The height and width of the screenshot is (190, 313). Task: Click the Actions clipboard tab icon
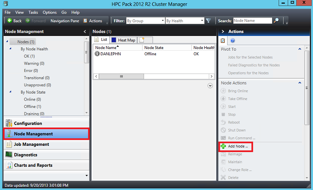pos(223,40)
